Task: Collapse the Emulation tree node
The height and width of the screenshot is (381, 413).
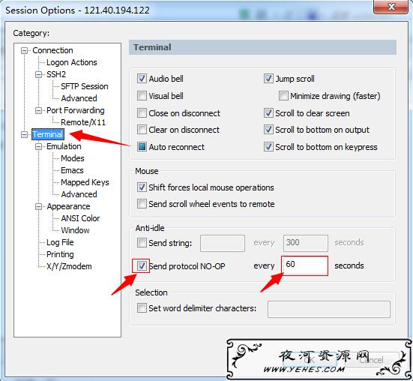Action: [38, 146]
